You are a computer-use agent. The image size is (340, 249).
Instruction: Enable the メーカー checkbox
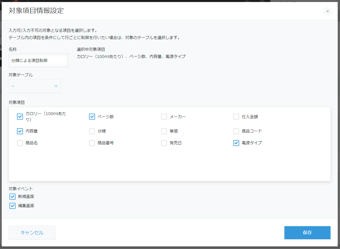point(164,117)
